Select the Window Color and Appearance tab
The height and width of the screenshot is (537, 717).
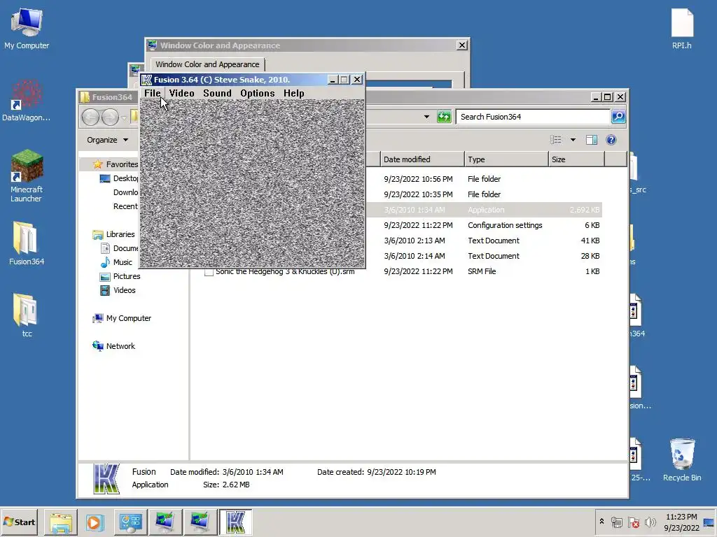[x=207, y=64]
